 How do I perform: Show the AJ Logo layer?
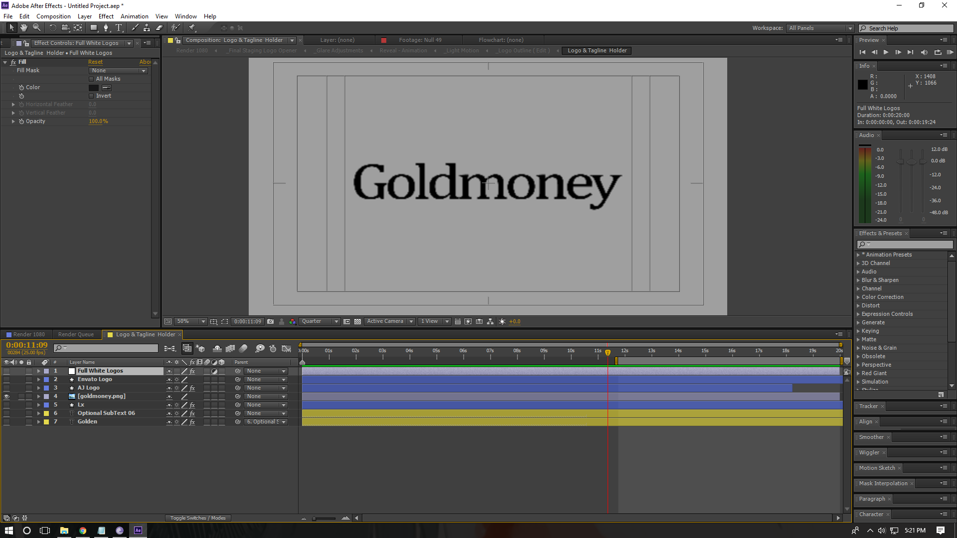[6, 388]
